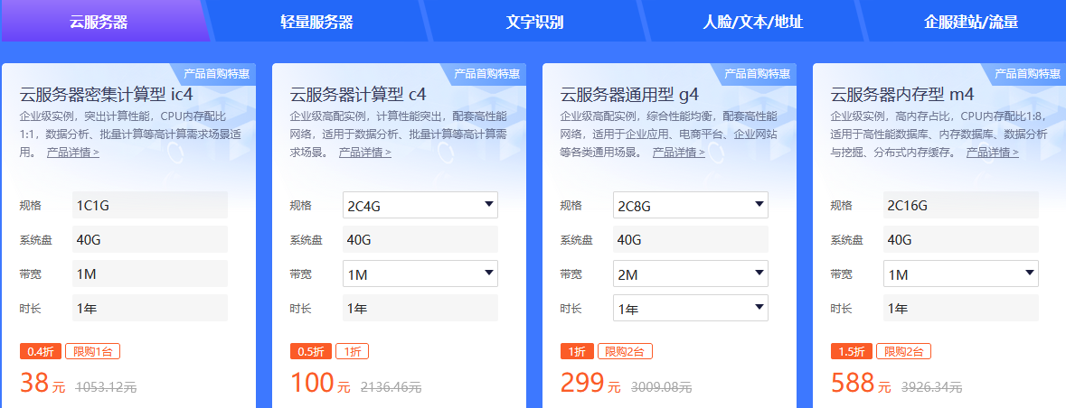1066x408 pixels.
Task: Open the 1M 带宽 dropdown for m4
Action: (x=960, y=274)
